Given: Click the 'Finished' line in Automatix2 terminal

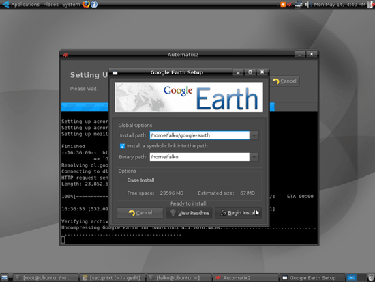Looking at the screenshot, I should (x=73, y=146).
